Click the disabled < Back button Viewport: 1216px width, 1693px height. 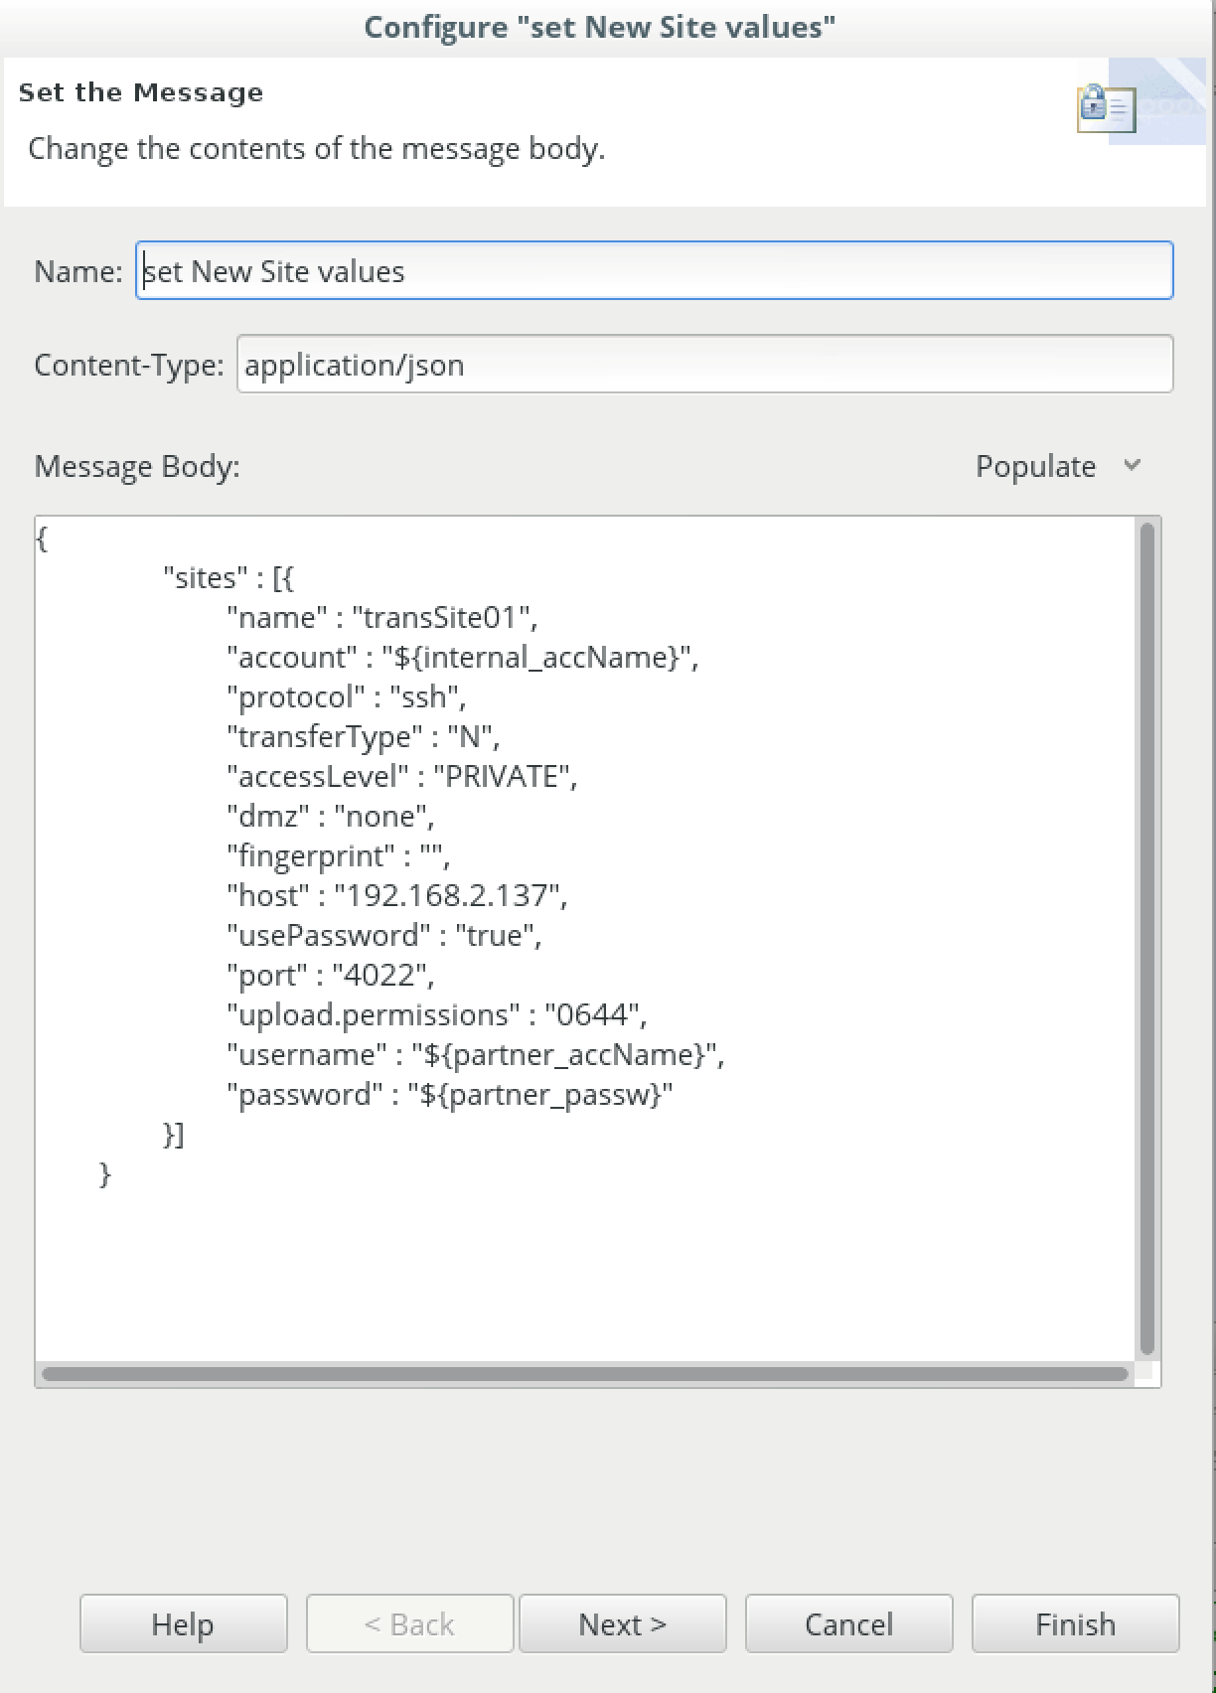tap(409, 1623)
